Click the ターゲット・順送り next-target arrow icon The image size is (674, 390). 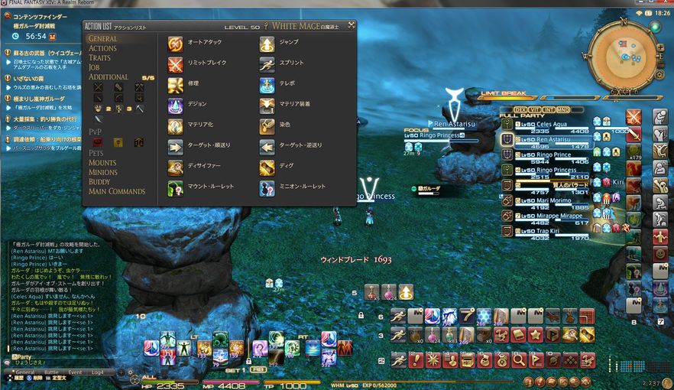point(176,147)
